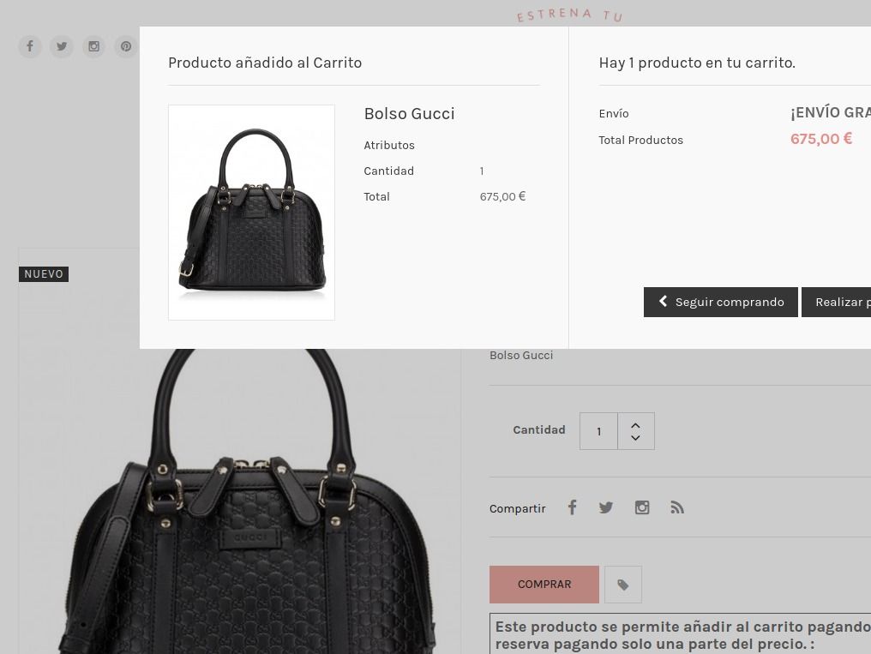Screen dimensions: 871x654
Task: Share product on Twitter via Compartir row
Action: (x=606, y=507)
